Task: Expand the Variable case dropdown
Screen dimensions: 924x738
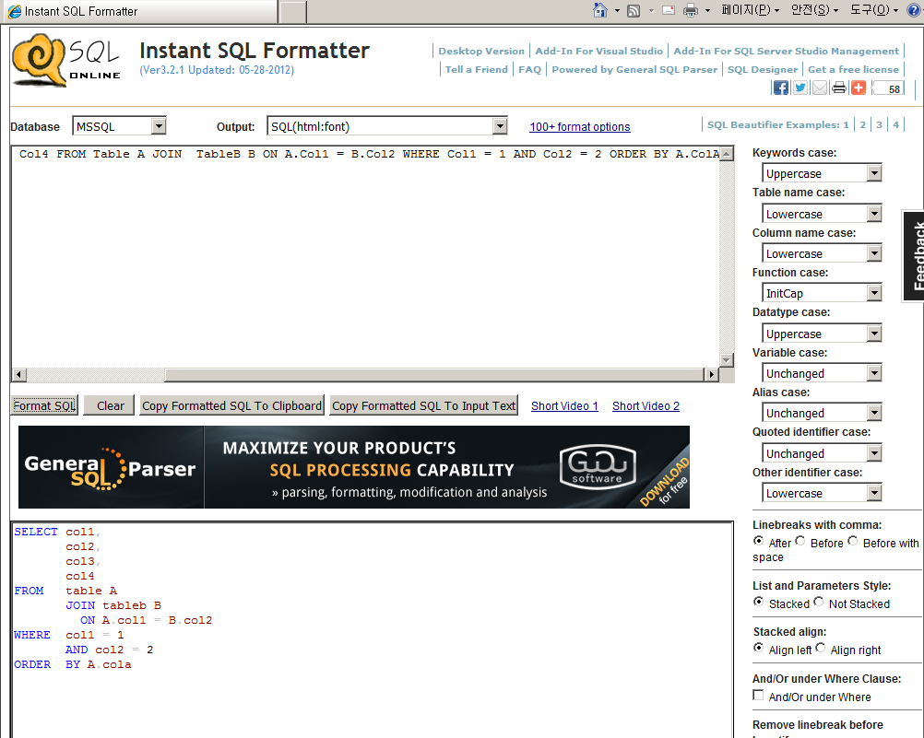Action: click(822, 373)
